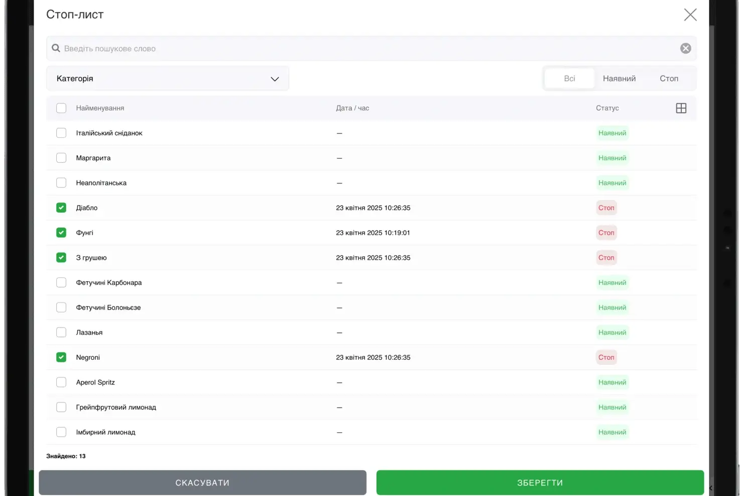The image size is (743, 496).
Task: Uncheck the Negroni checkbox
Action: (61, 357)
